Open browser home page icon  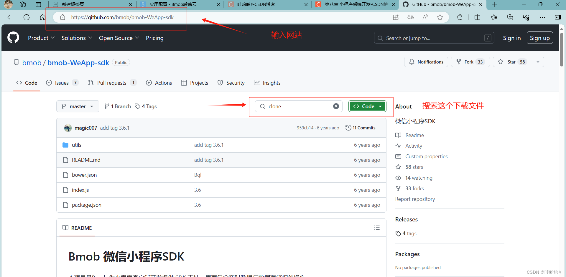click(43, 17)
